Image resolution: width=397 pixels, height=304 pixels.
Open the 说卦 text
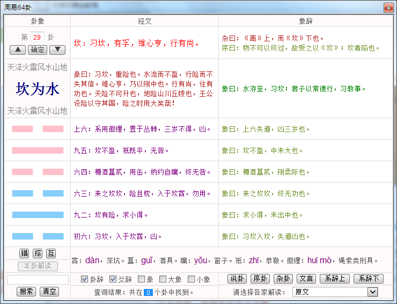tap(237, 279)
